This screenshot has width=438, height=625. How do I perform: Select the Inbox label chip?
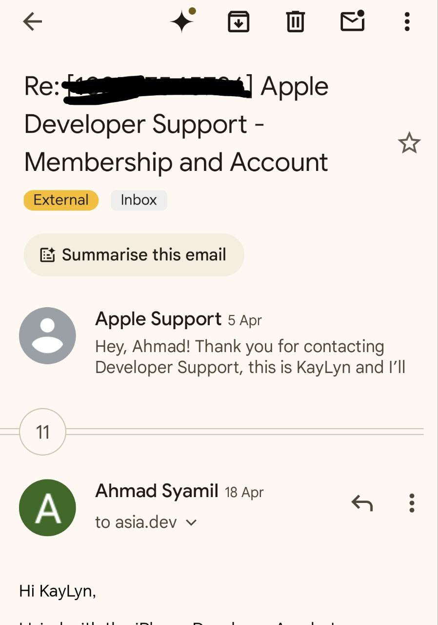pos(139,200)
